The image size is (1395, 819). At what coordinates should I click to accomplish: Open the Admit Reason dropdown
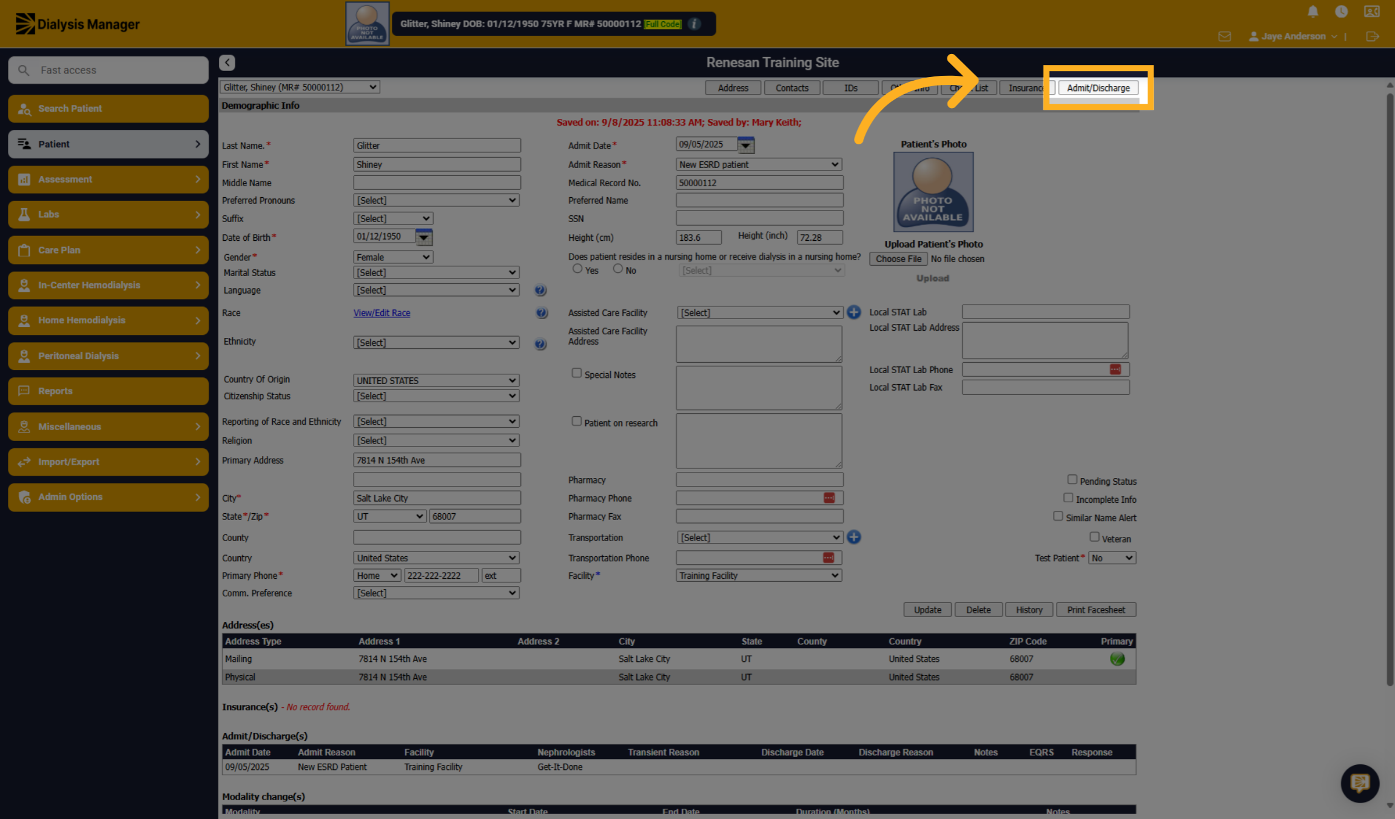pyautogui.click(x=759, y=164)
